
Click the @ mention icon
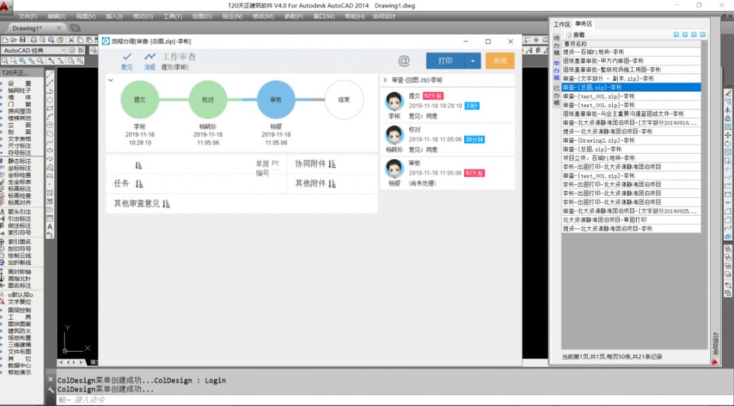point(404,61)
